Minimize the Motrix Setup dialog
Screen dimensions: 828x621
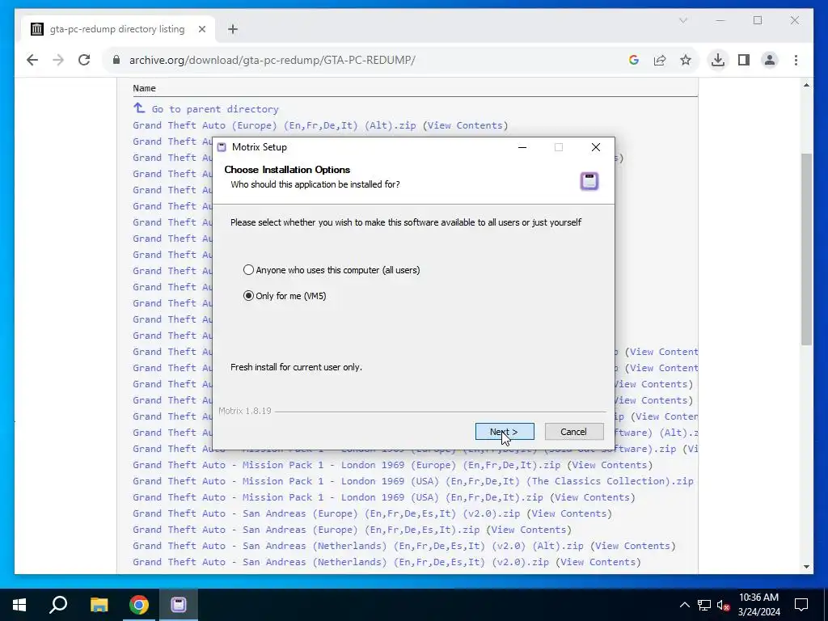tap(522, 147)
